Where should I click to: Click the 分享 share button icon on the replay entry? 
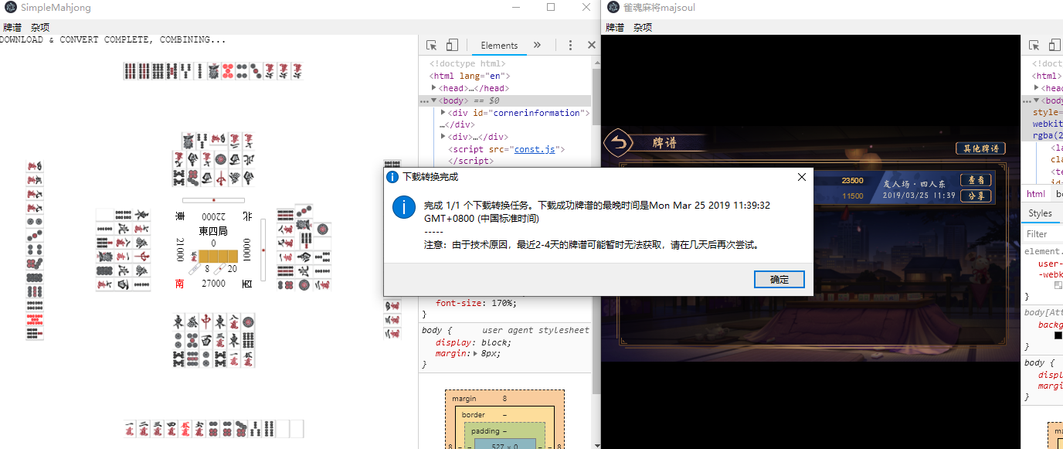pos(975,196)
